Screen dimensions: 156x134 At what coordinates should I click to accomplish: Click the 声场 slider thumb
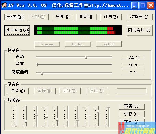click(86, 57)
